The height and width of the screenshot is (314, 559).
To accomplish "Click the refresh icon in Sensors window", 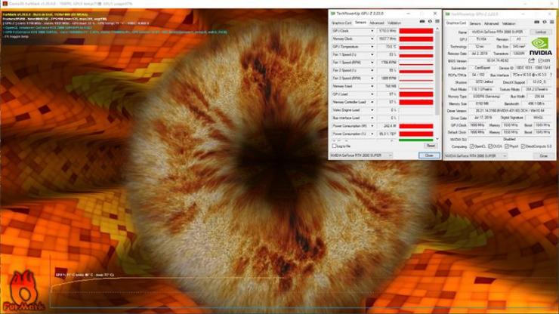I will pos(430,22).
